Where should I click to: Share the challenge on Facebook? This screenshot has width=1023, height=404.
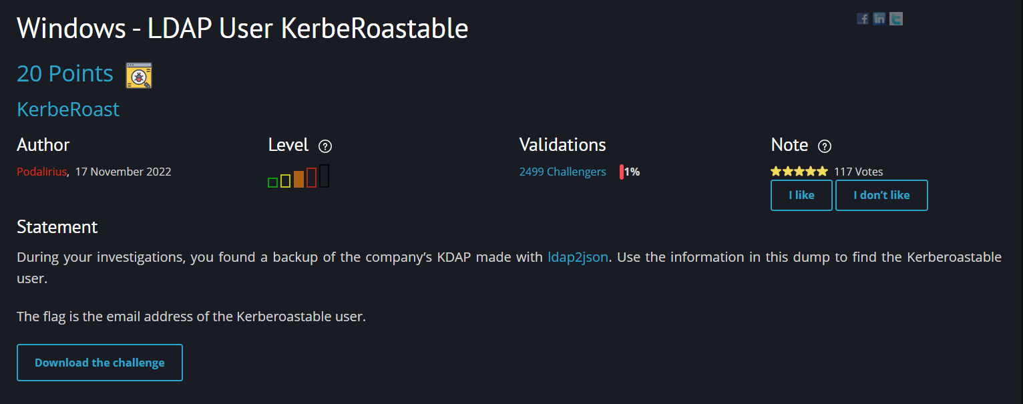pyautogui.click(x=863, y=19)
